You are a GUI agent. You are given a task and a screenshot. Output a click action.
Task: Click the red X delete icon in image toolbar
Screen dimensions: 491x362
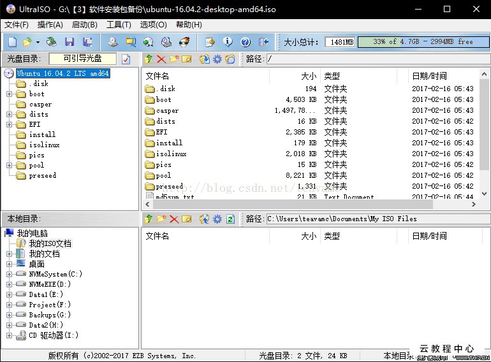161,59
